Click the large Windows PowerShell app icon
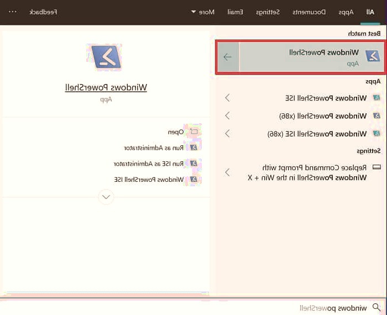Image resolution: width=387 pixels, height=315 pixels. click(104, 57)
